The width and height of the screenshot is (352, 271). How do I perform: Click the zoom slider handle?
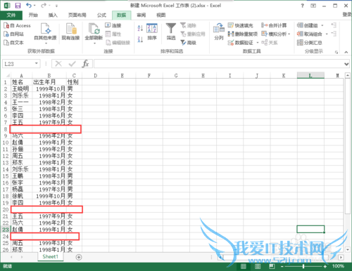point(303,266)
